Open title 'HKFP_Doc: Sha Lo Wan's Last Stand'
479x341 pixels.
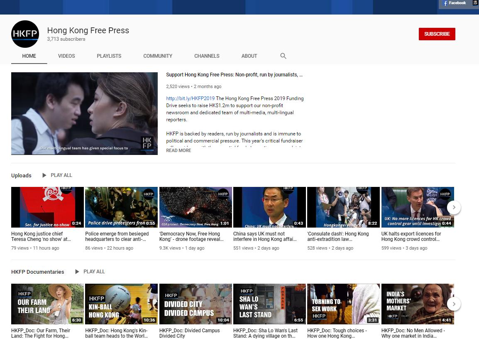265,333
